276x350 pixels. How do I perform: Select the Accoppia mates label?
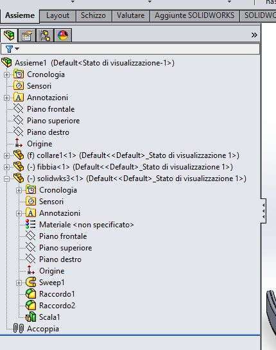pos(43,329)
